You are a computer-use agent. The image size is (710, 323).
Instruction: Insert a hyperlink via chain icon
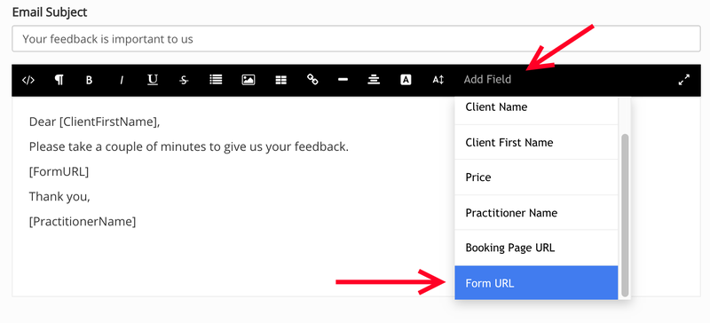[x=312, y=80]
